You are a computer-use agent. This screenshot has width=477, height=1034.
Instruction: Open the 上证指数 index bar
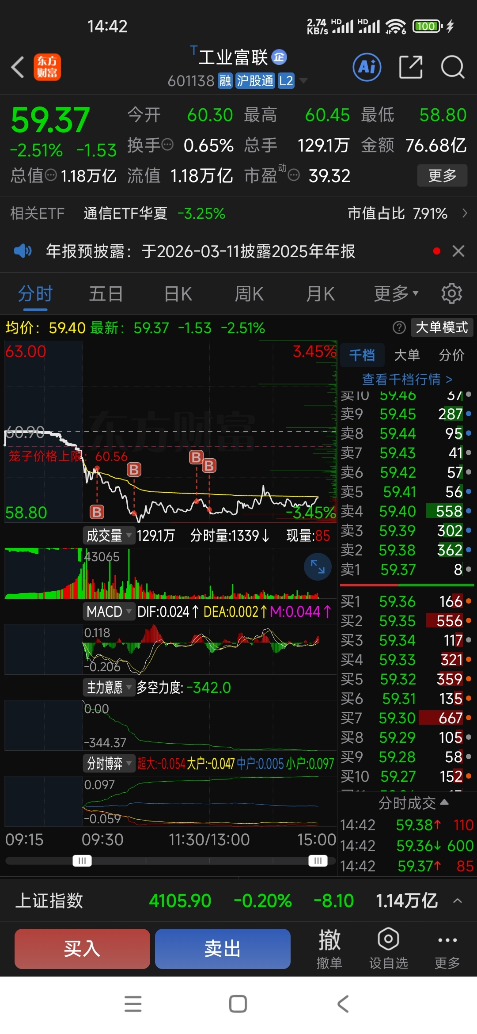click(238, 901)
